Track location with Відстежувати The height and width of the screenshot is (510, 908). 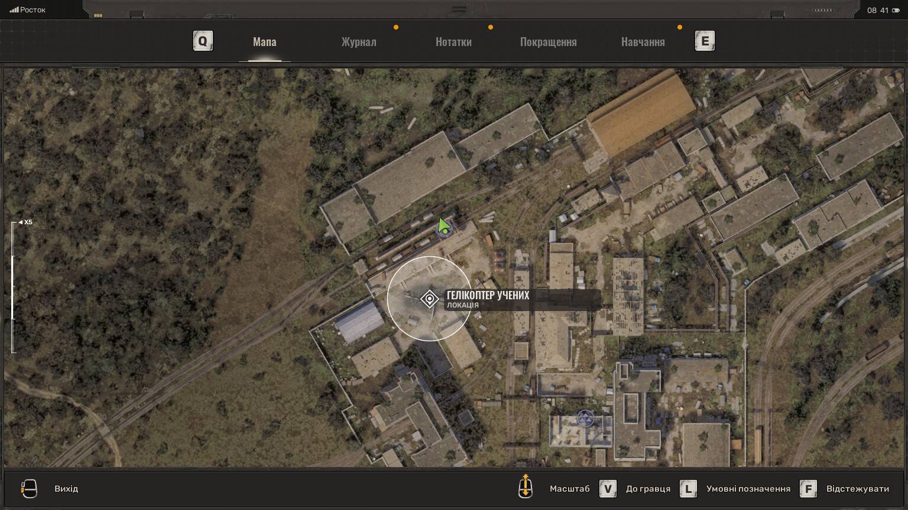point(857,489)
